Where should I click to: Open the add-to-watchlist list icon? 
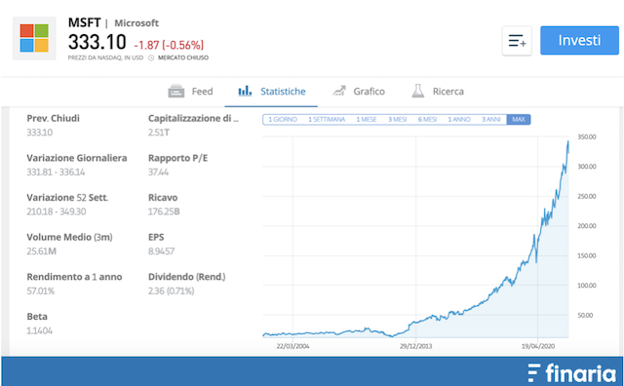(517, 41)
